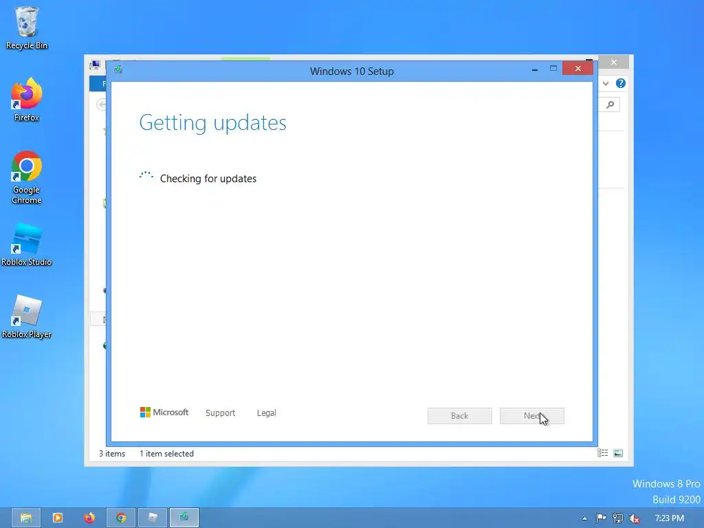Image resolution: width=704 pixels, height=528 pixels.
Task: Expand the Explorer ribbon chevron
Action: [606, 83]
